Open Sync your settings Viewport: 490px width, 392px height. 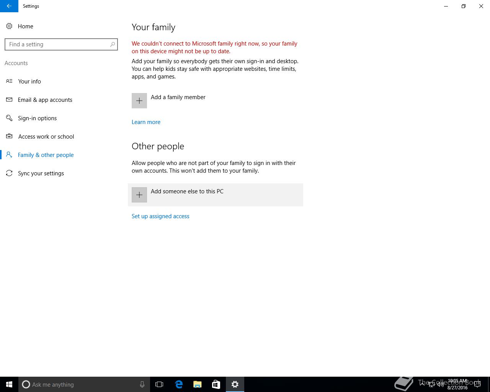pos(41,173)
